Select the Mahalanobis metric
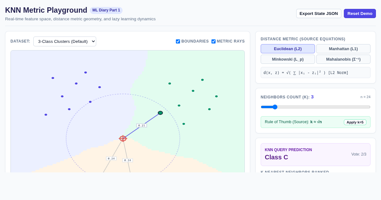 pos(343,59)
